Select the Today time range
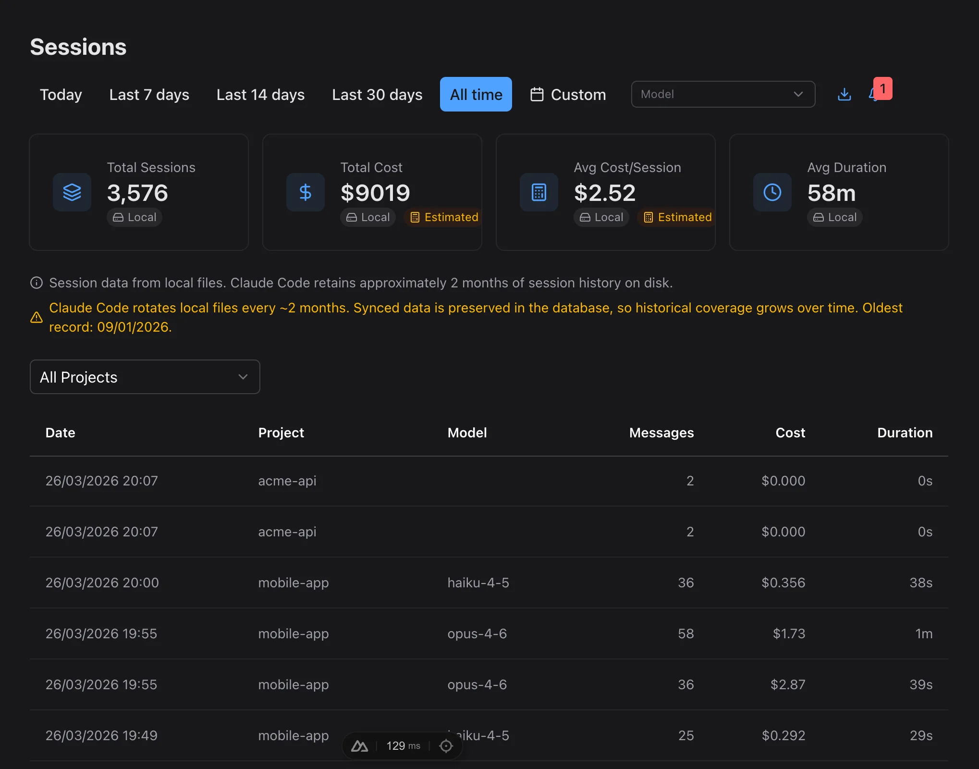Image resolution: width=979 pixels, height=769 pixels. click(x=61, y=94)
